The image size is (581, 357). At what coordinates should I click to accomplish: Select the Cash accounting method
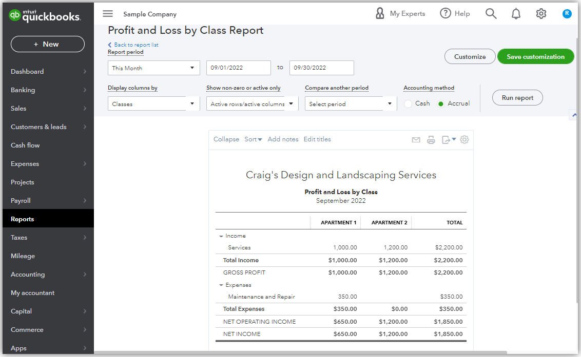pos(409,104)
